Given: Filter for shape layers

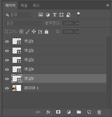Looking at the screenshot, I should (x=61, y=15).
